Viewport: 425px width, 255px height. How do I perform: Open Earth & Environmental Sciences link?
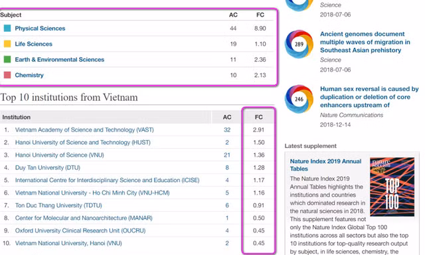[59, 60]
